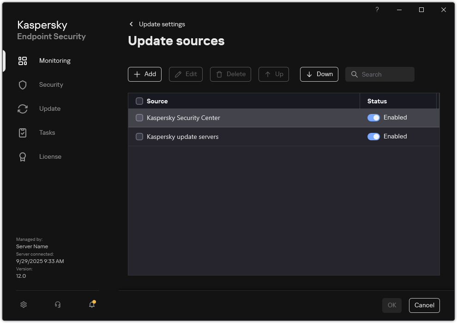Disable the Kaspersky Security Center toggle
457x323 pixels.
373,117
